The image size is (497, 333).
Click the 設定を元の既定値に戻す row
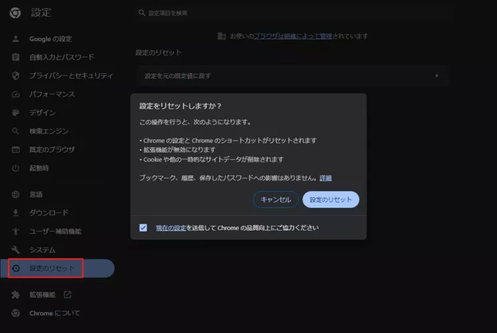tap(293, 76)
